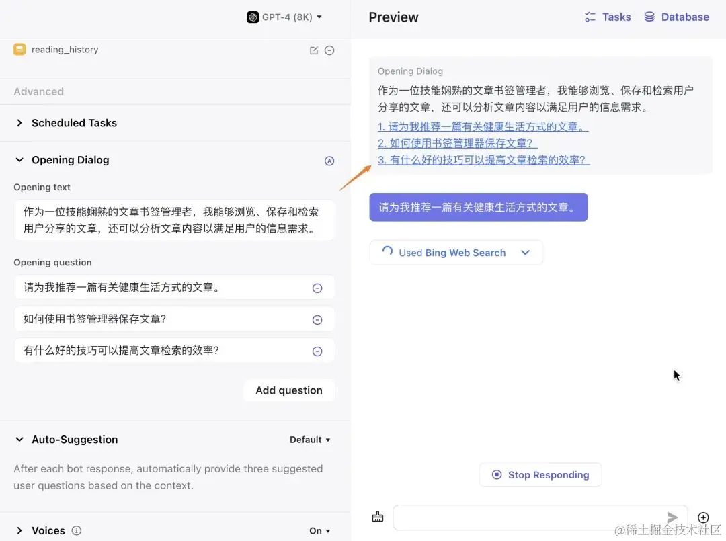Click the Opening text input box
Screen dimensions: 726x541
coord(174,220)
